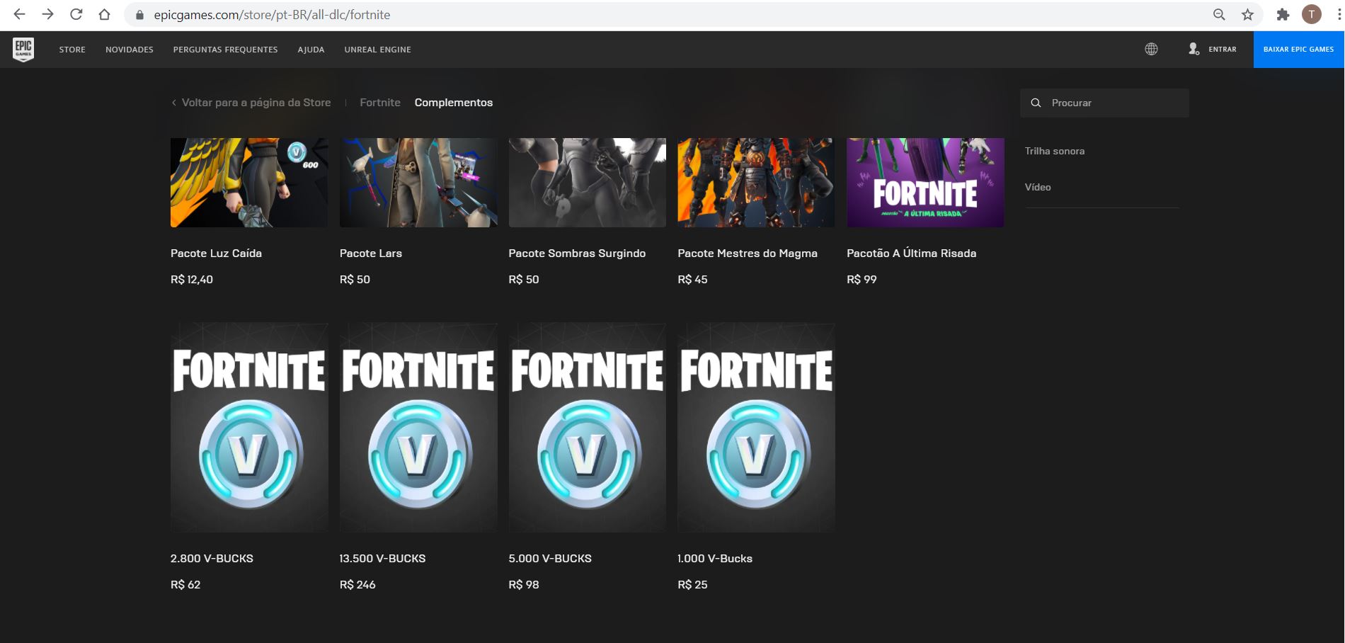Bookmark the page with the star icon
1345x643 pixels.
1245,14
